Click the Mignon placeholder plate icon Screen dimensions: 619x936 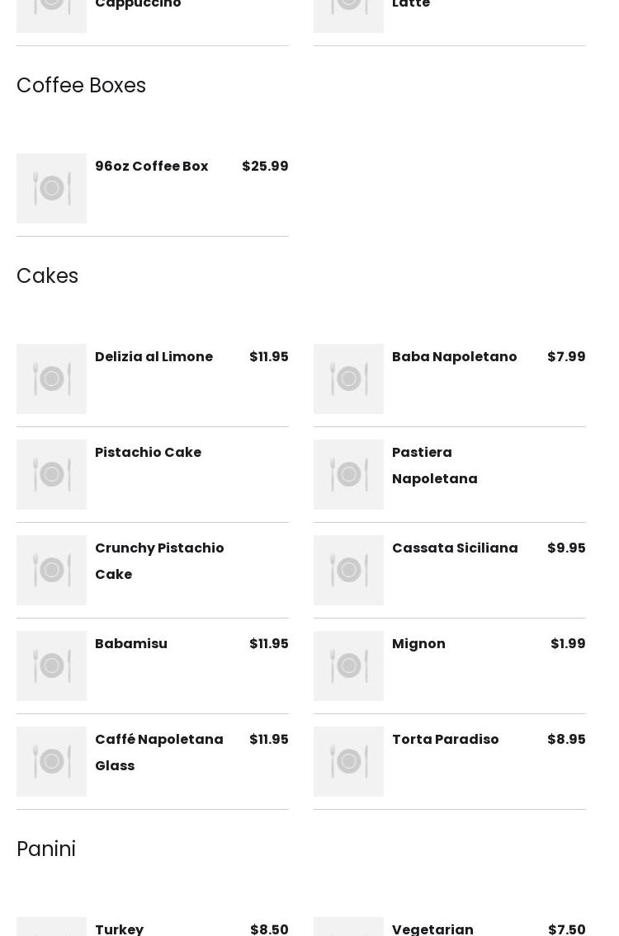click(x=348, y=666)
